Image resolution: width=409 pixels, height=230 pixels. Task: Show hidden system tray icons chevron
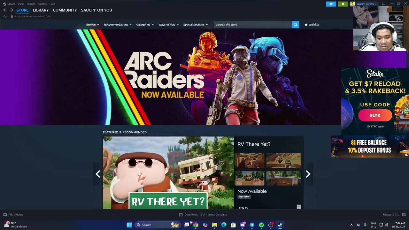tap(351, 225)
